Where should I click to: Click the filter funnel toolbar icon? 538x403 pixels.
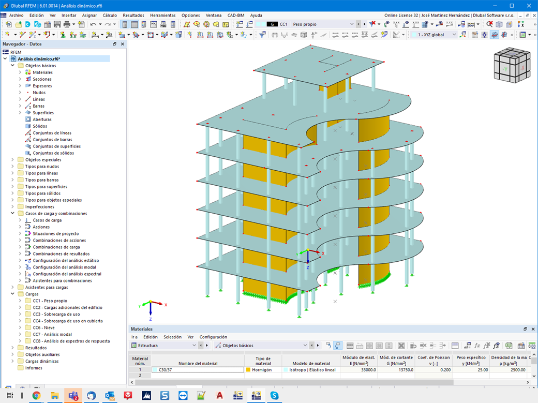click(x=262, y=35)
